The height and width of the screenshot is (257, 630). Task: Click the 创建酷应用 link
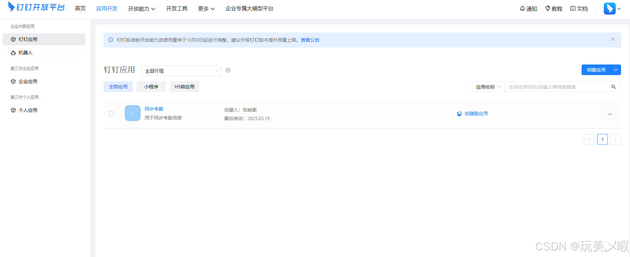tap(472, 113)
